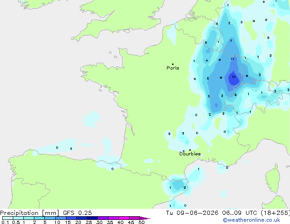Image resolution: width=290 pixels, height=224 pixels.
Task: Pick the 10–15 mm legend swatch
Action: (60, 218)
